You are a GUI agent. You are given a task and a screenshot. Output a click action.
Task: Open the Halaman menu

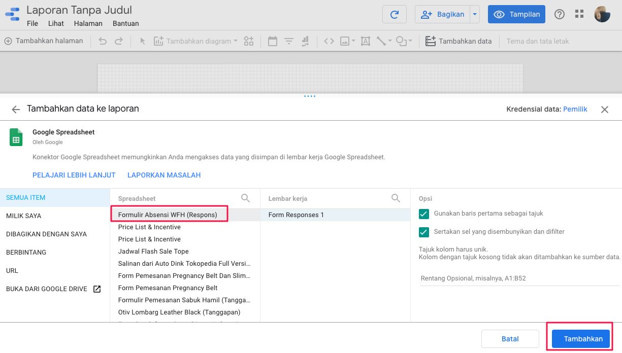(x=88, y=23)
